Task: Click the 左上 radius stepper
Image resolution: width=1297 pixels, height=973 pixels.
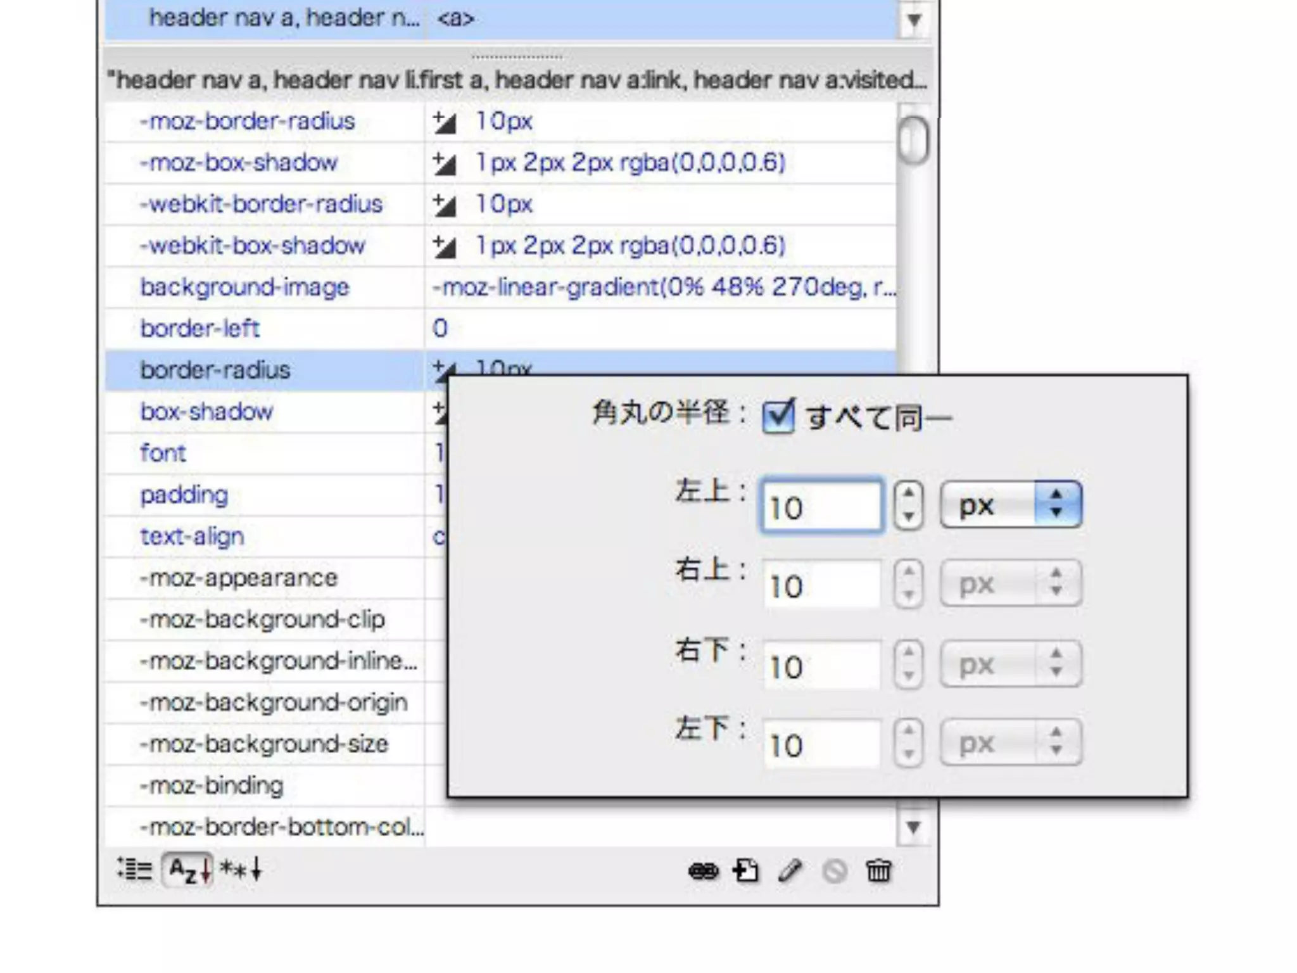Action: coord(909,505)
